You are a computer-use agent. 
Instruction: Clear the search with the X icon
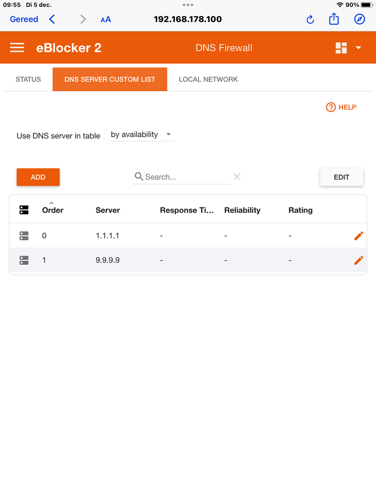tap(237, 177)
